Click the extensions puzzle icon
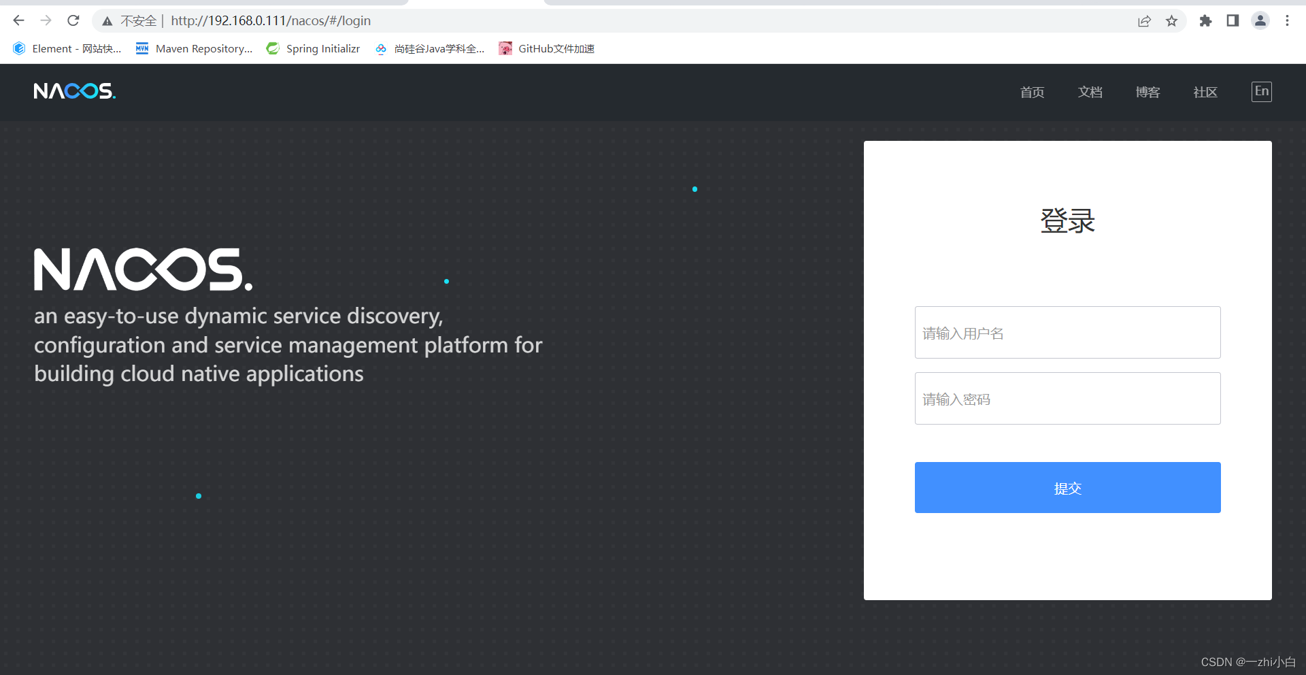This screenshot has width=1306, height=675. coord(1206,20)
